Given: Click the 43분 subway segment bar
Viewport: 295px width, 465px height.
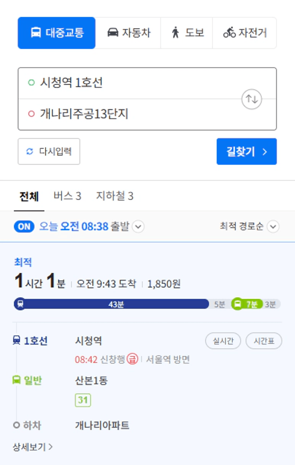Looking at the screenshot, I should (x=111, y=304).
